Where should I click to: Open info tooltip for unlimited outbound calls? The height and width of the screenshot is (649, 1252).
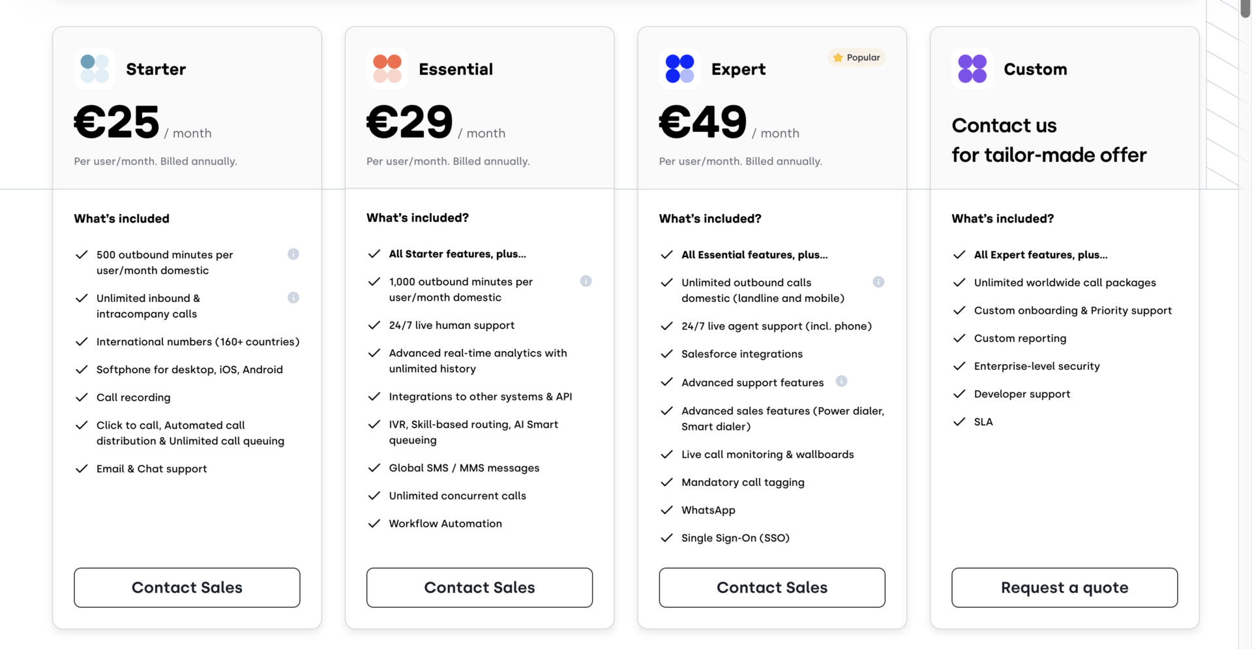(x=878, y=282)
